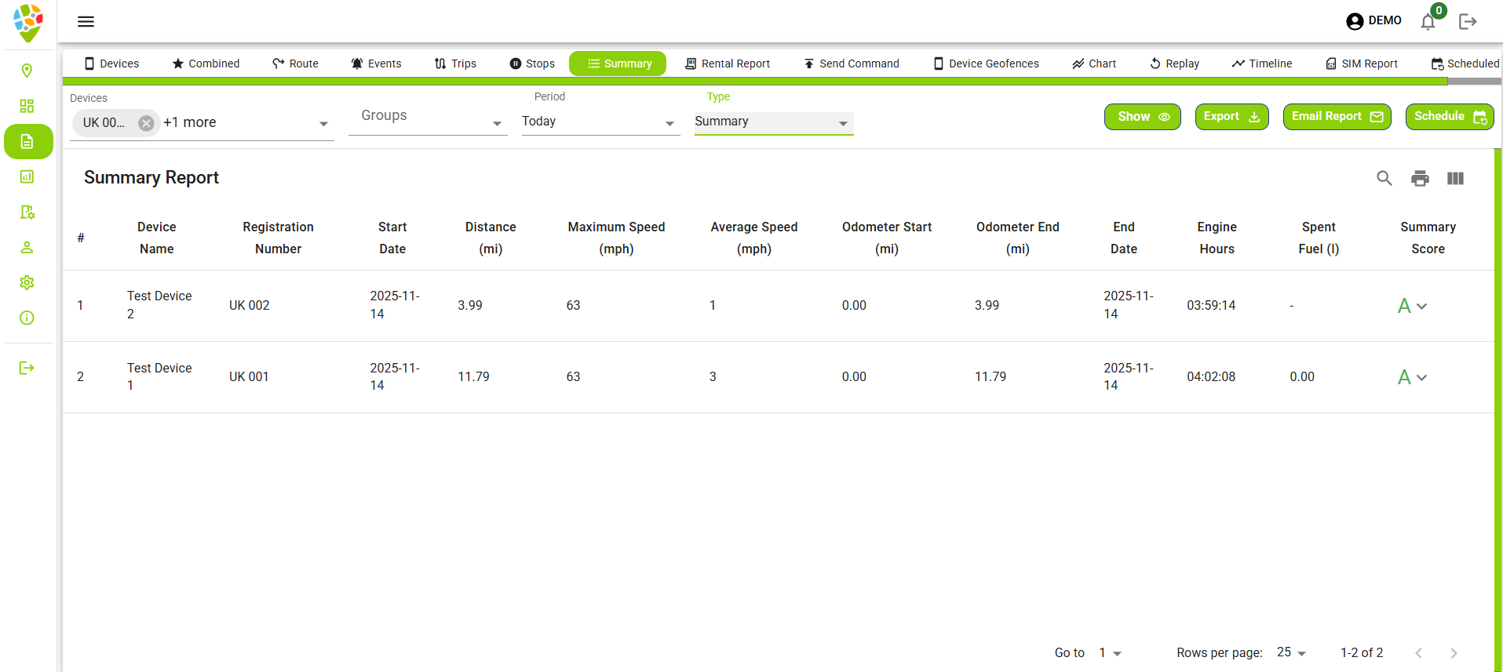Click the search icon in Summary Report
This screenshot has height=672, width=1503.
(x=1384, y=178)
